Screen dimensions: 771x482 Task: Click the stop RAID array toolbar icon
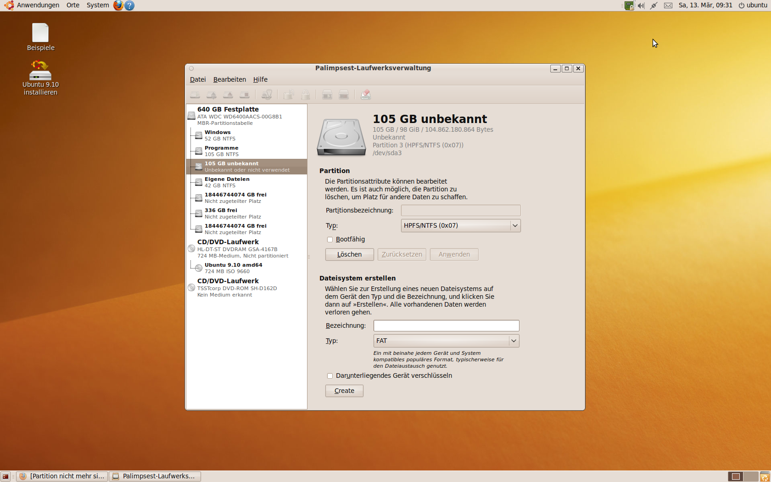344,95
